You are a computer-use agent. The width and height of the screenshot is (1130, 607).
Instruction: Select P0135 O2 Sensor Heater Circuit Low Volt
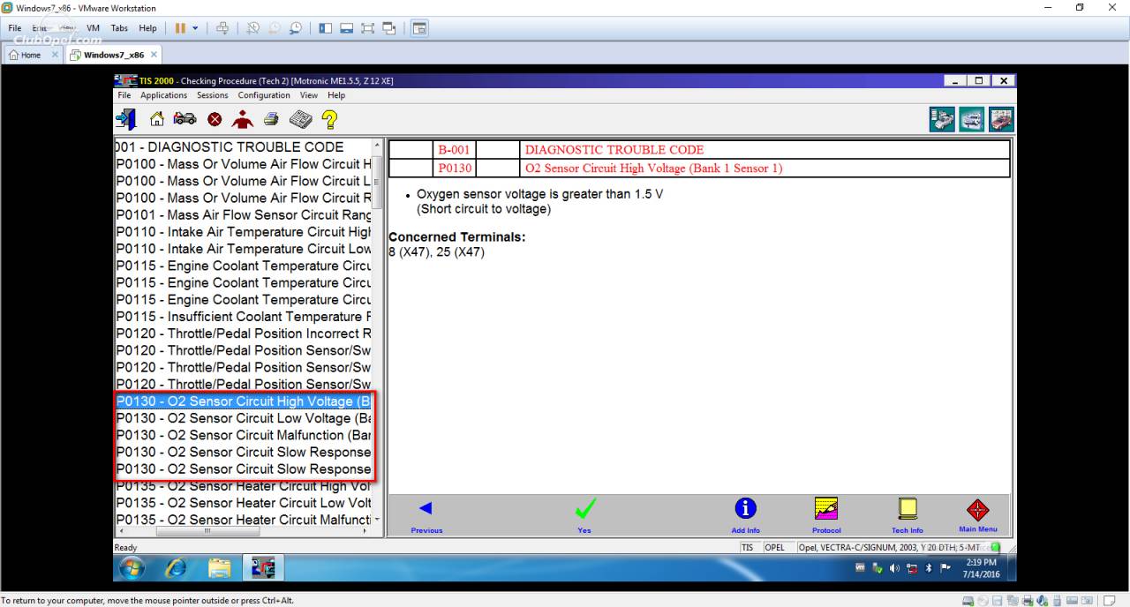(244, 503)
